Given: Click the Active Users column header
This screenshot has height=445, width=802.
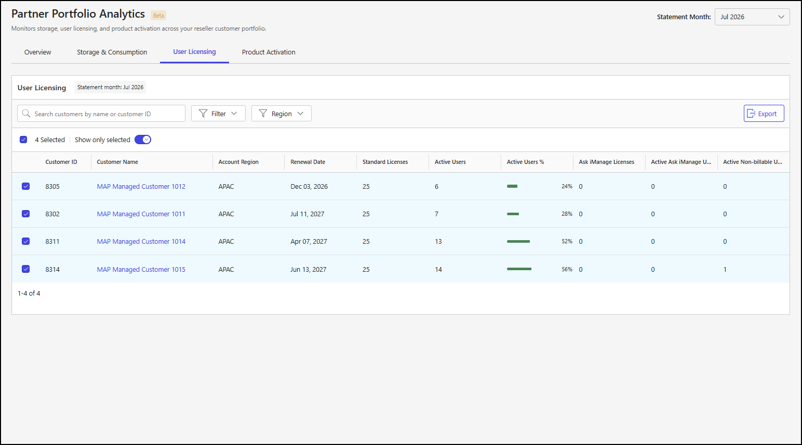Looking at the screenshot, I should (x=450, y=162).
